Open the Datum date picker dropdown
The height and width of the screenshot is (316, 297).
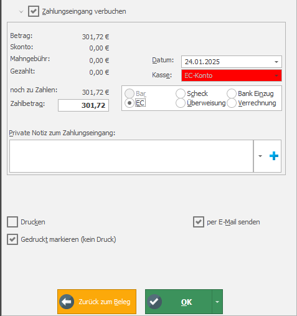[x=276, y=62]
